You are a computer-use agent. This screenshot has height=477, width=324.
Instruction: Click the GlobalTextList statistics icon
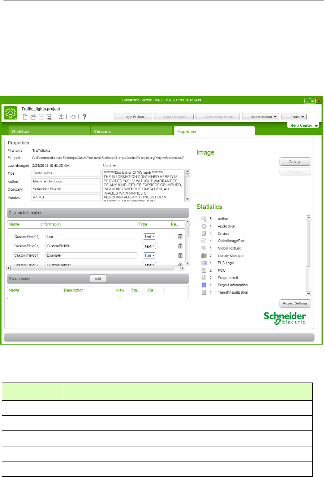[204, 248]
